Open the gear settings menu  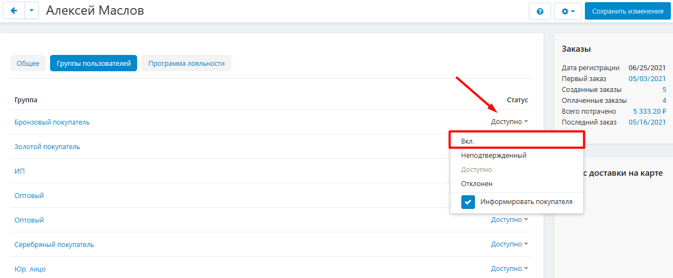[x=568, y=11]
